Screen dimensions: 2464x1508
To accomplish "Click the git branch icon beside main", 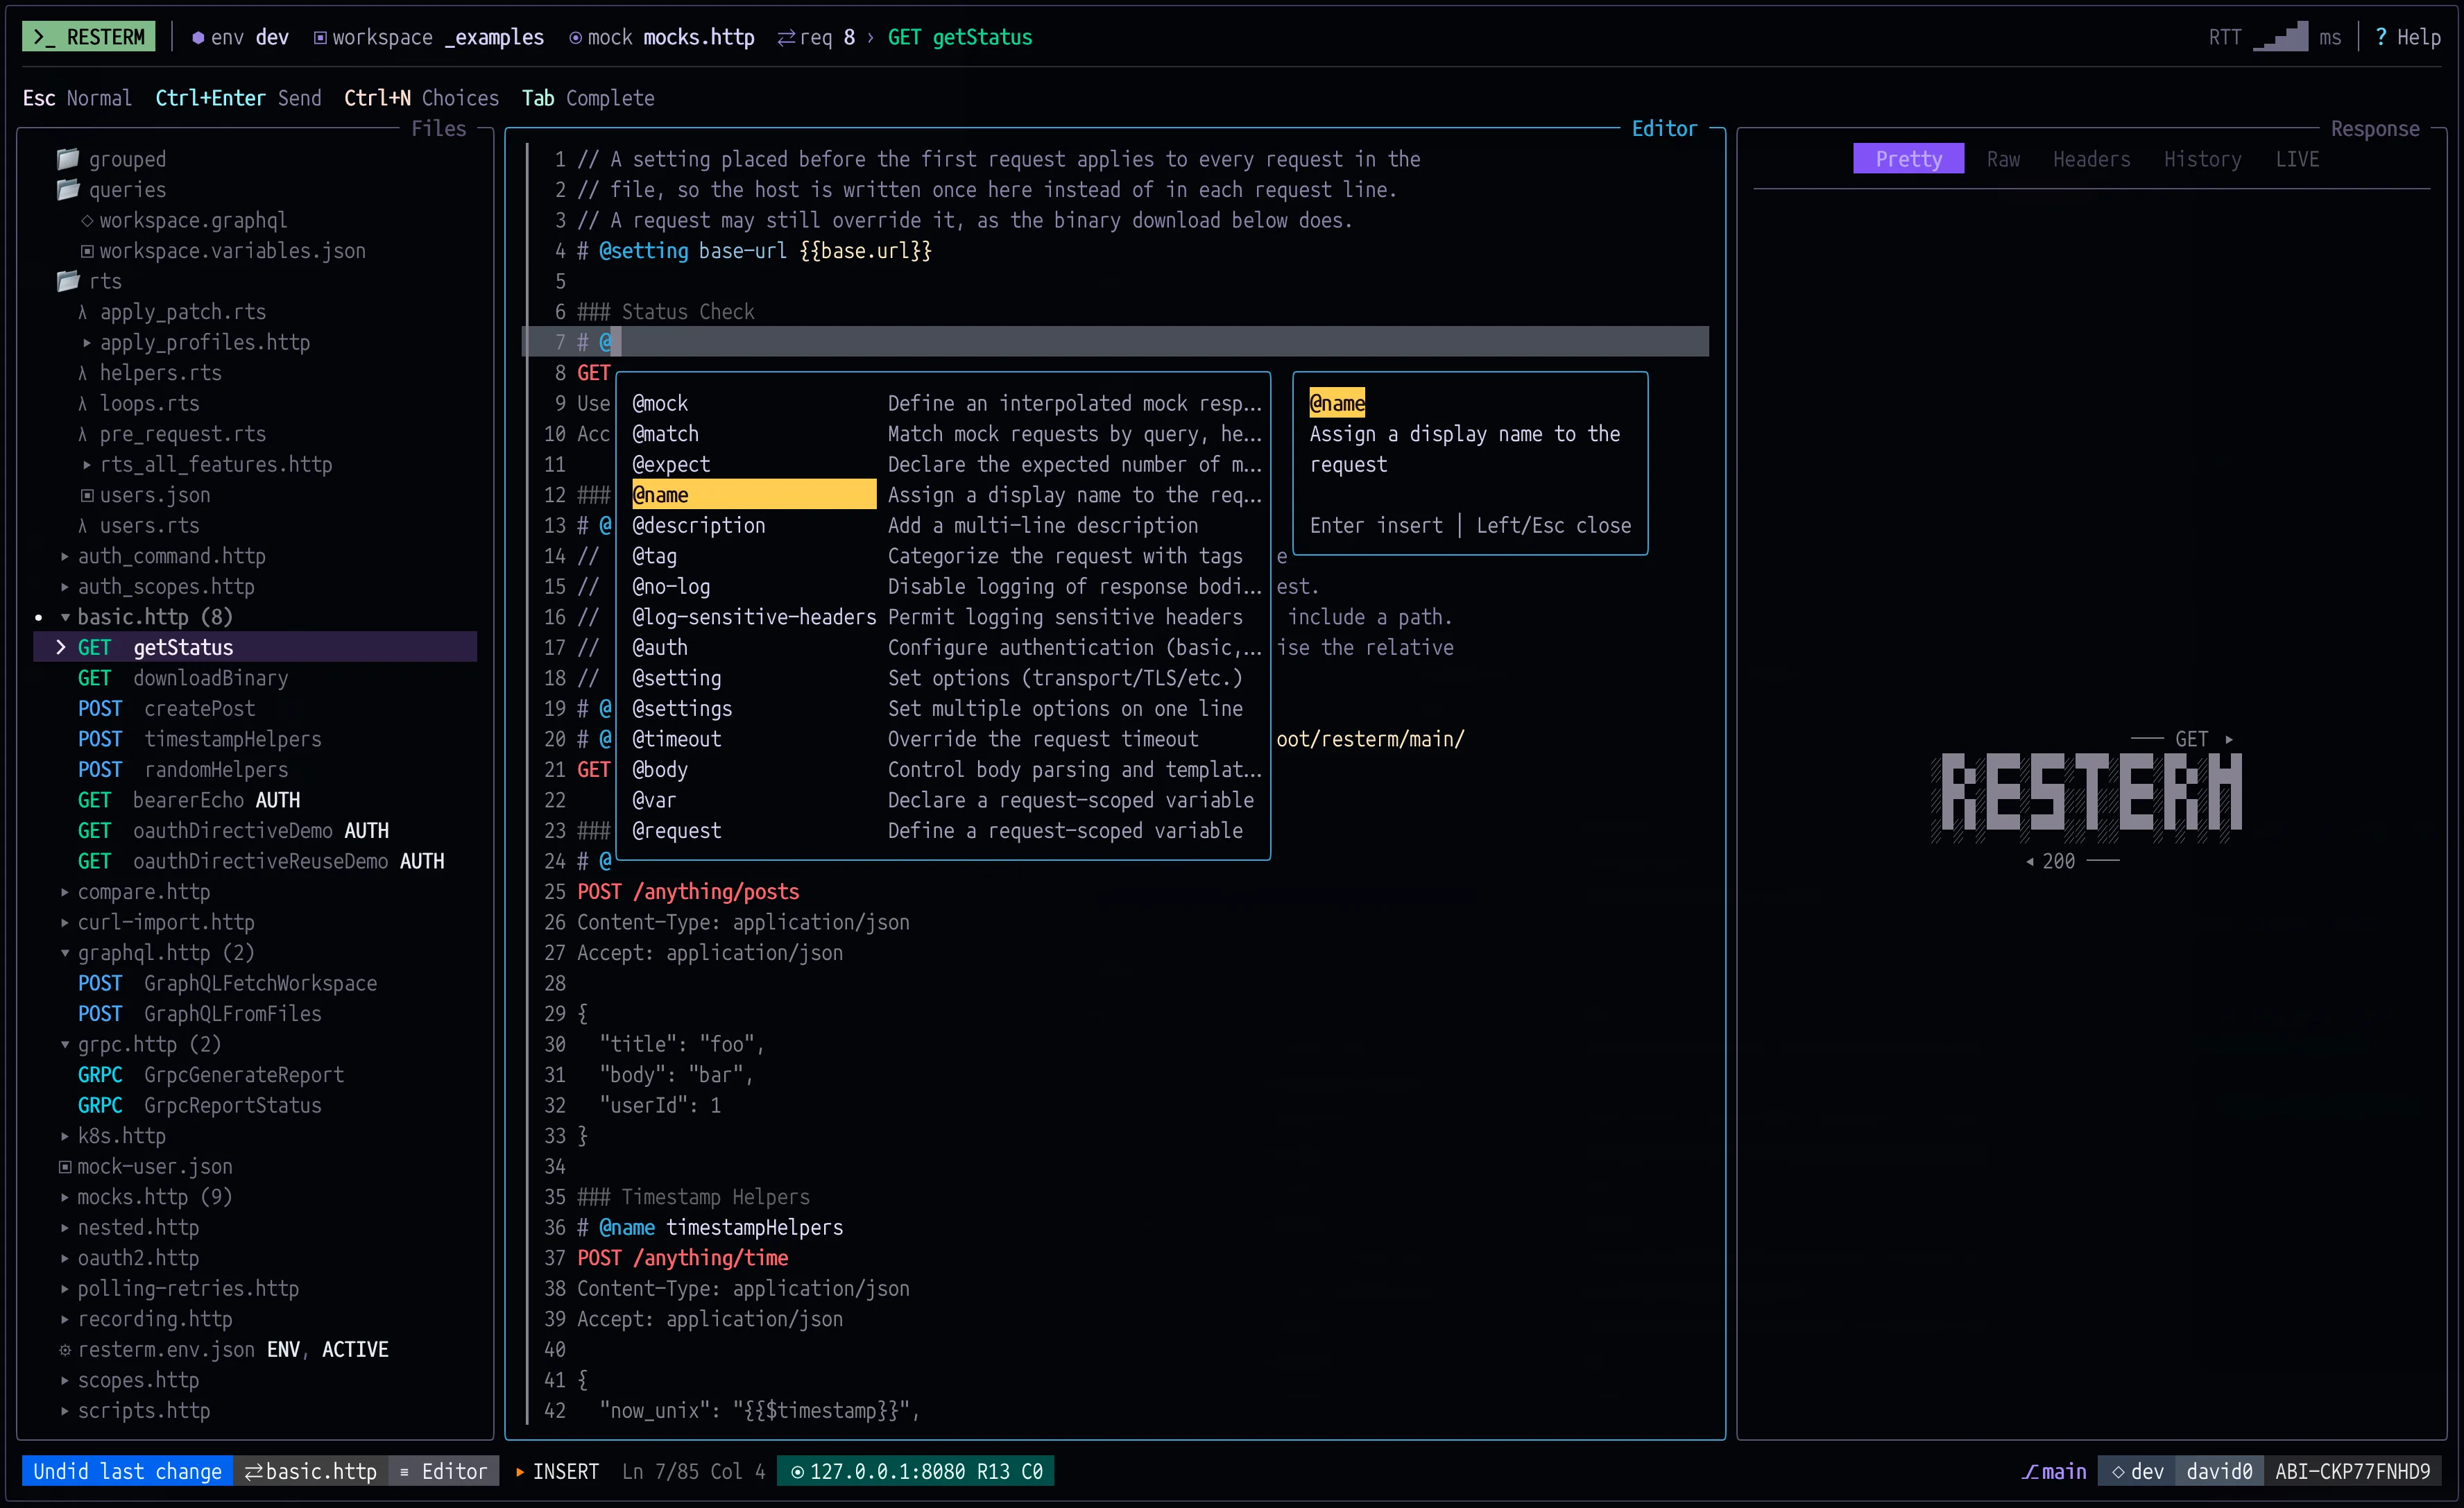I will point(2030,1471).
